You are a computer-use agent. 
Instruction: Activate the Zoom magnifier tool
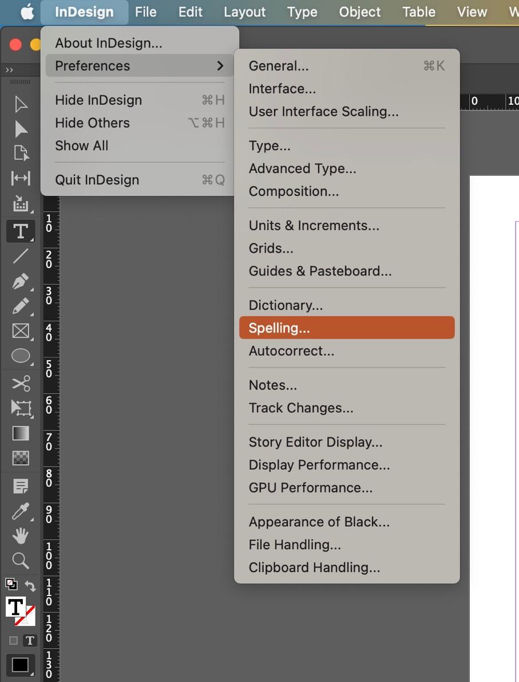(x=21, y=560)
